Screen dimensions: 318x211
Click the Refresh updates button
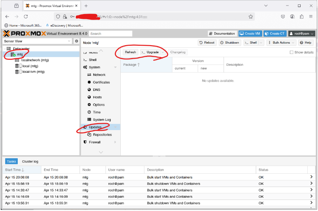pos(130,52)
